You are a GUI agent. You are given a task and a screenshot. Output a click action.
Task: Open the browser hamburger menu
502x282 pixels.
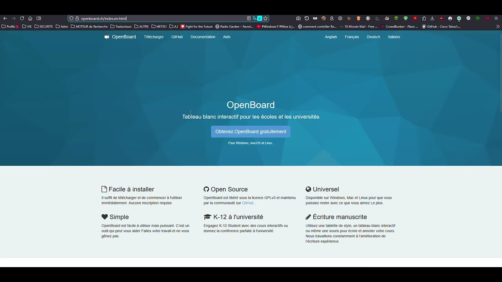tap(496, 18)
